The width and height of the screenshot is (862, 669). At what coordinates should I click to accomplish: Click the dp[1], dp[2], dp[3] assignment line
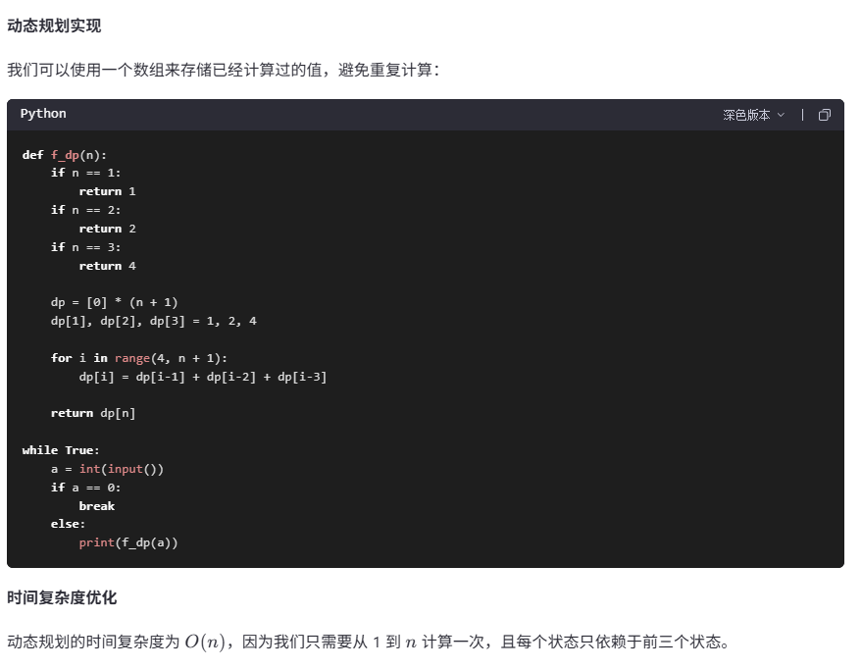click(x=153, y=321)
